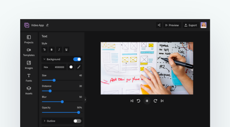
Task: Turn off the Background toggle
Action: point(77,59)
